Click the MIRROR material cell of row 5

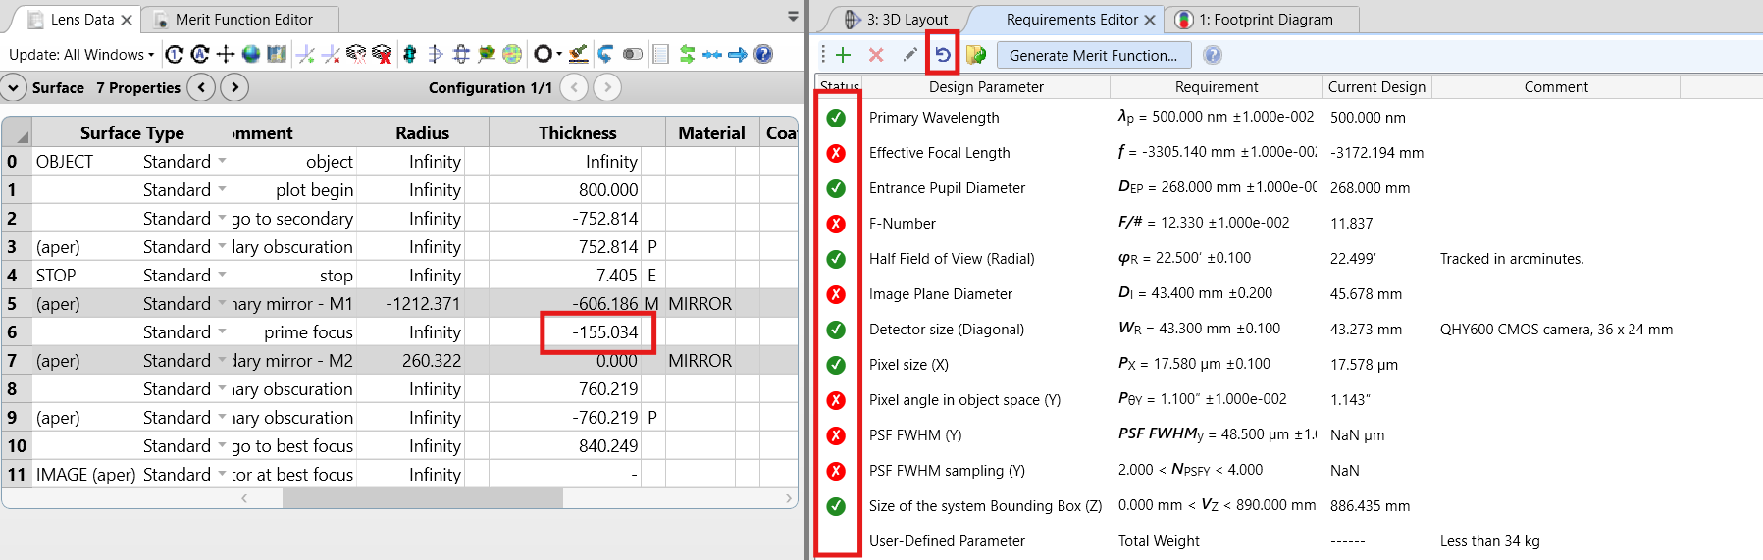(700, 303)
